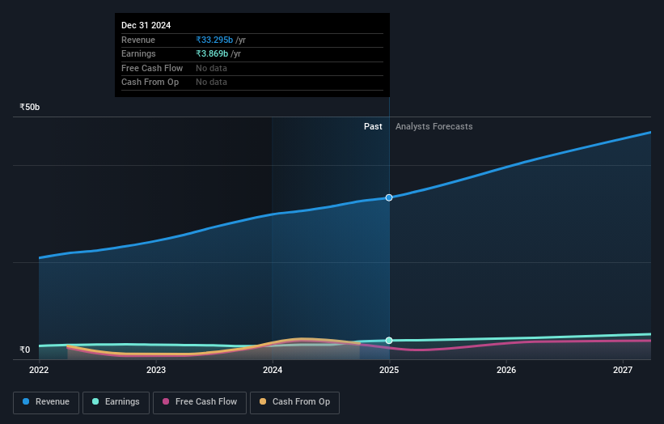The height and width of the screenshot is (424, 664).
Task: Toggle the Cash From Op legend button
Action: 294,402
